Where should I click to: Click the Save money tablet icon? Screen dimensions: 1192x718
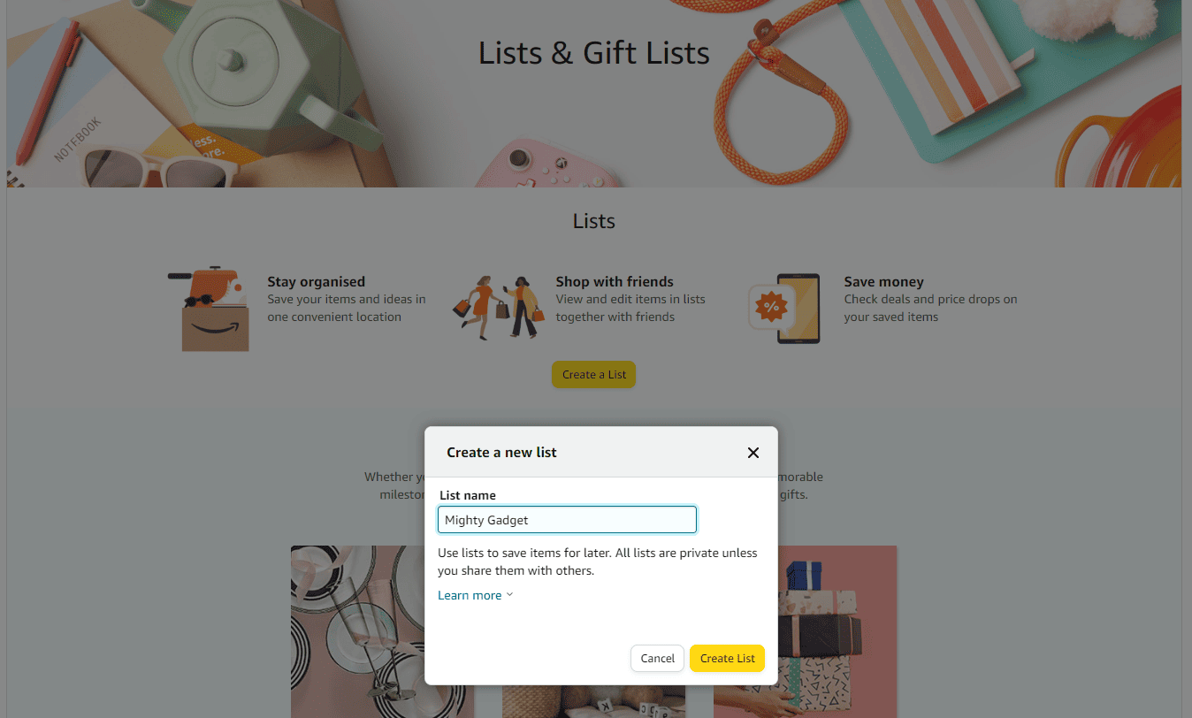point(785,309)
